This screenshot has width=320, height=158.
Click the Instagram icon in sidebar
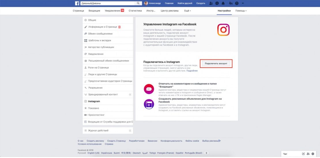pyautogui.click(x=86, y=101)
